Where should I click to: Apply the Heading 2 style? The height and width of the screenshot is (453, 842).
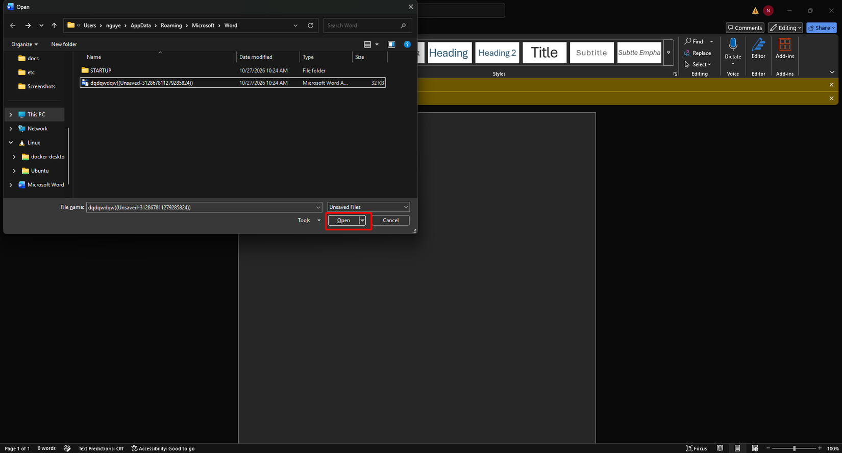coord(497,53)
